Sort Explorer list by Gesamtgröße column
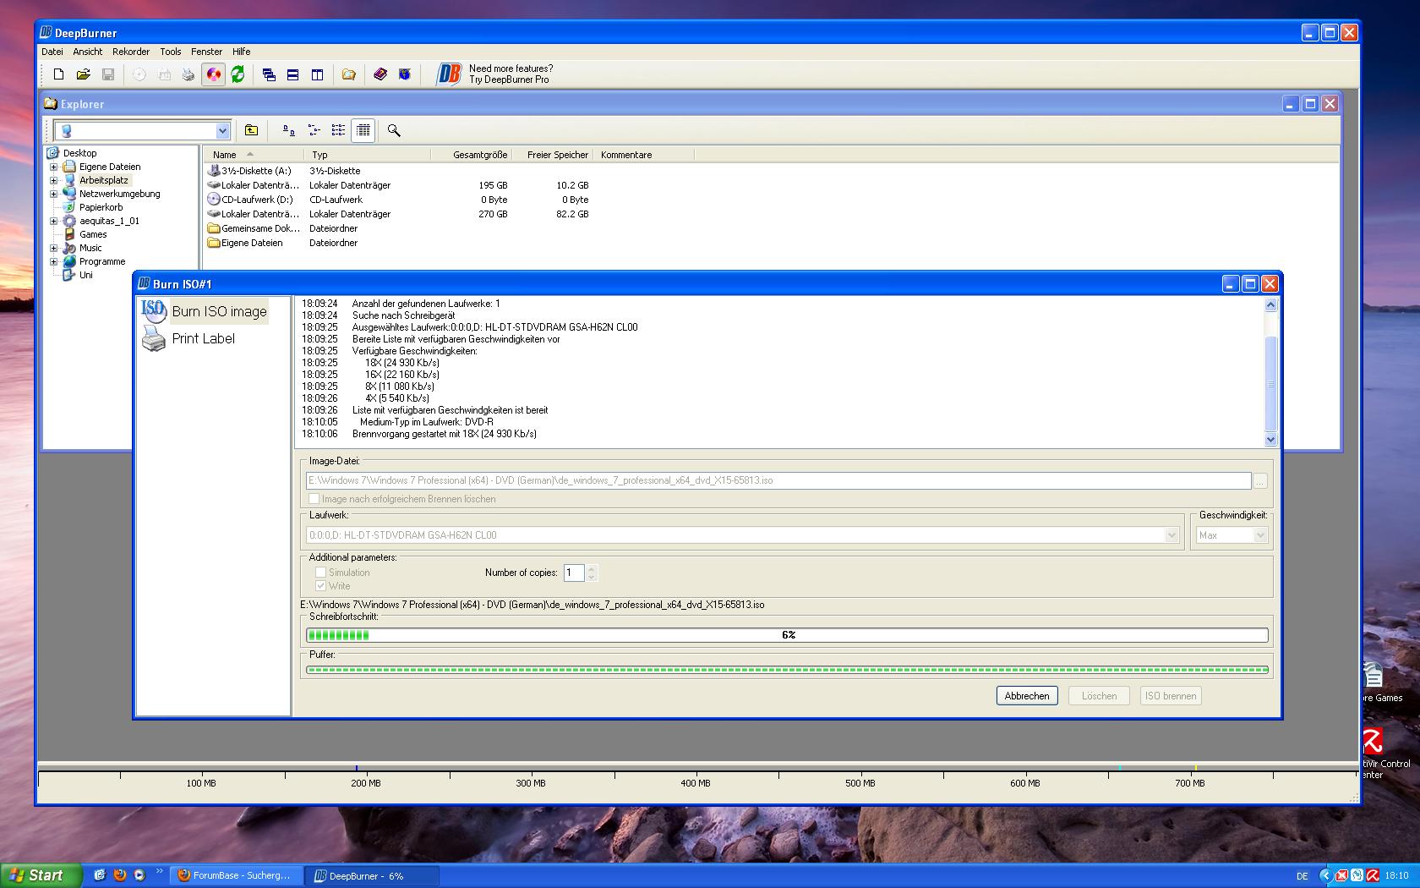 (x=472, y=155)
